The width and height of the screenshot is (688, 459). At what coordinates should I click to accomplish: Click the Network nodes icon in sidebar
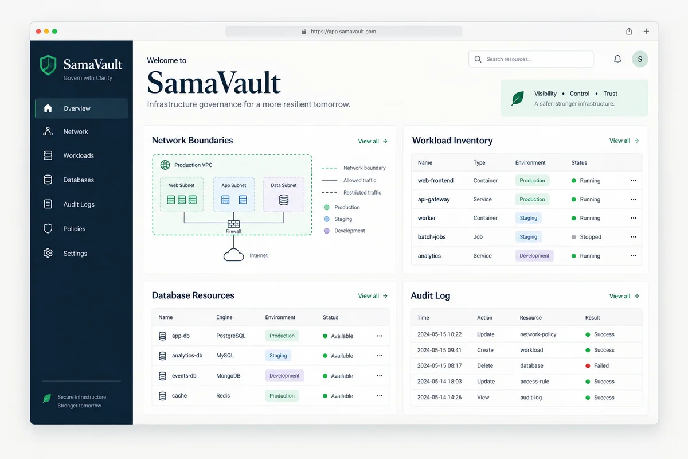tap(48, 131)
